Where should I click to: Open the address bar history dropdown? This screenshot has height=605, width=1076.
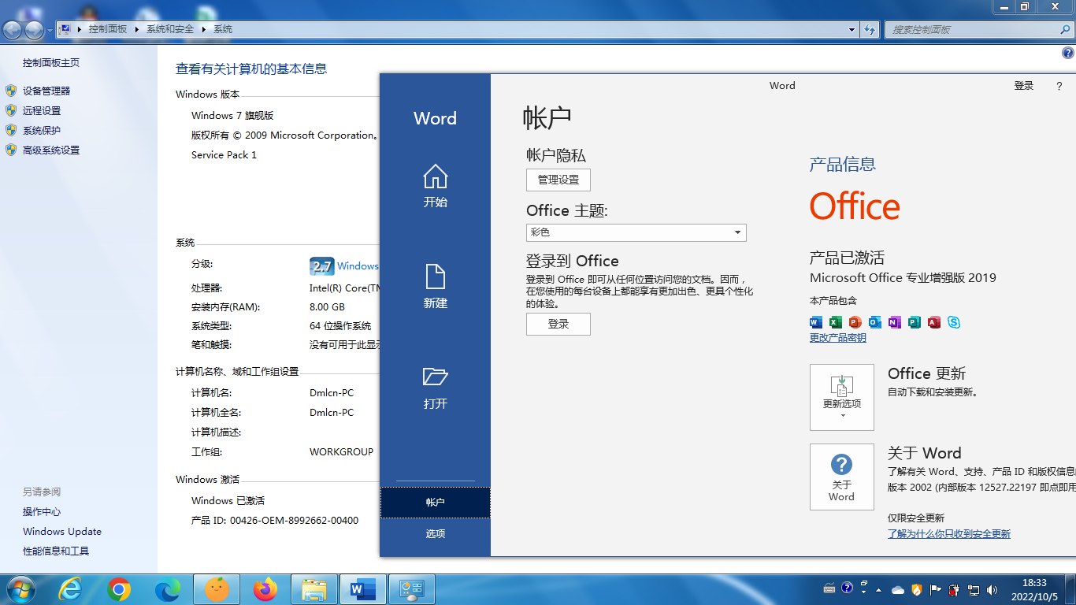click(x=852, y=29)
